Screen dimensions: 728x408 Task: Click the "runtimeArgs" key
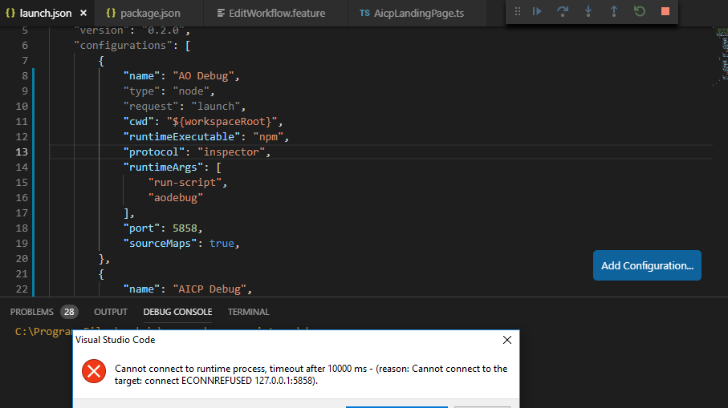(163, 168)
